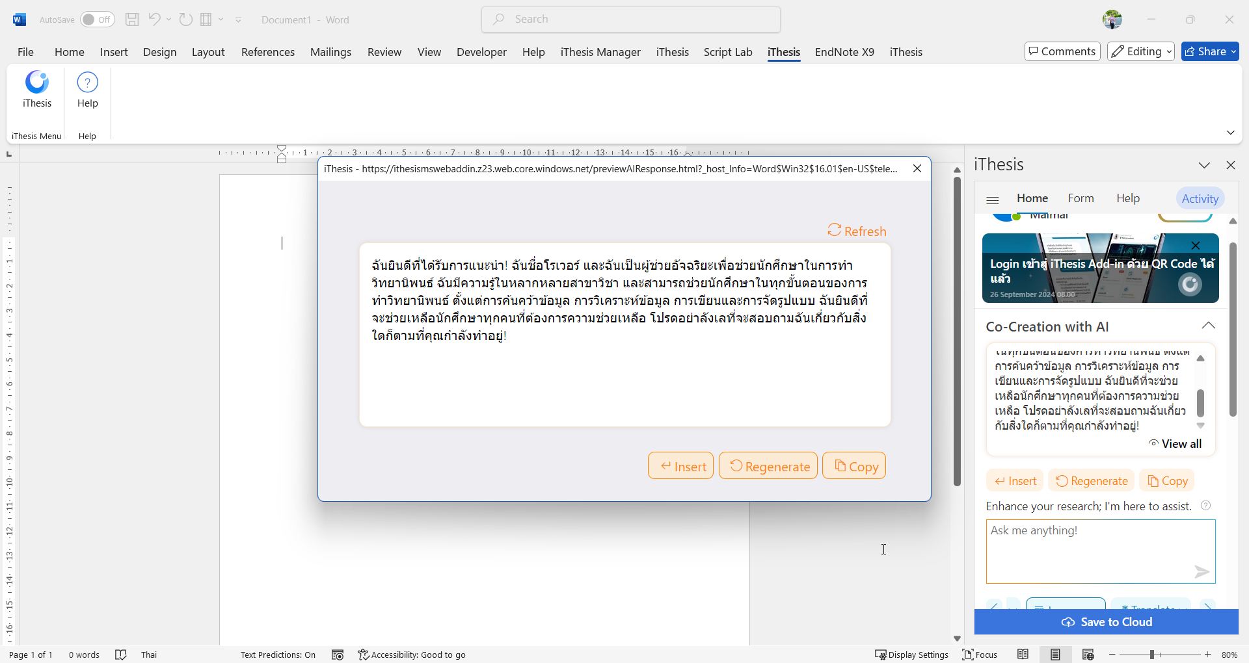Click the 80% zoom level
1249x663 pixels.
(1229, 655)
